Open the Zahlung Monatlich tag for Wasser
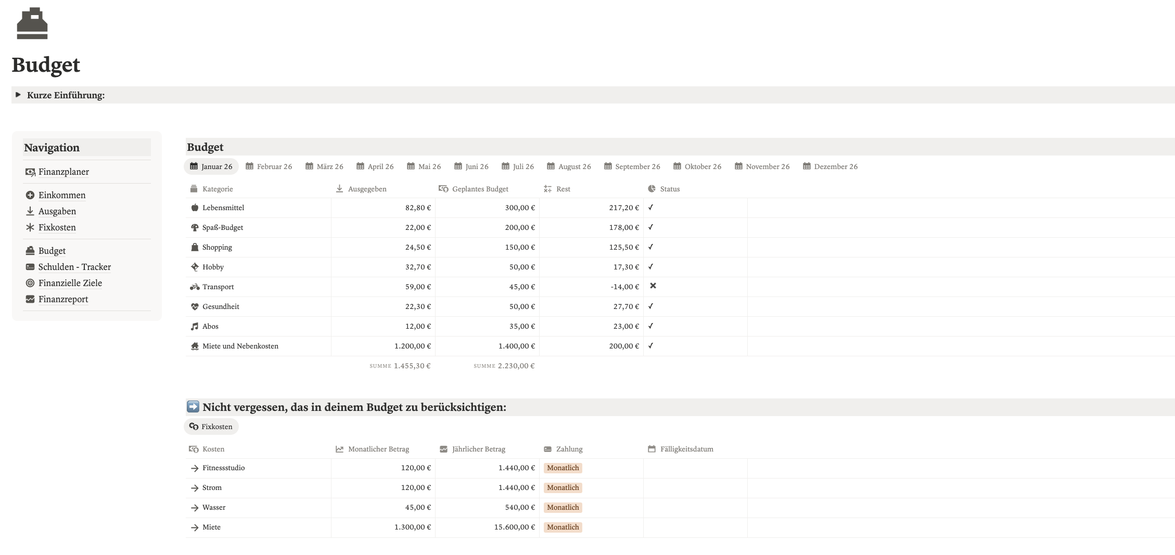 [x=563, y=507]
